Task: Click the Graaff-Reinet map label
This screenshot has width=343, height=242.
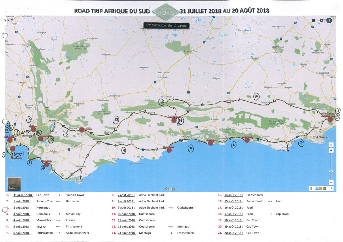Action: 278,47
